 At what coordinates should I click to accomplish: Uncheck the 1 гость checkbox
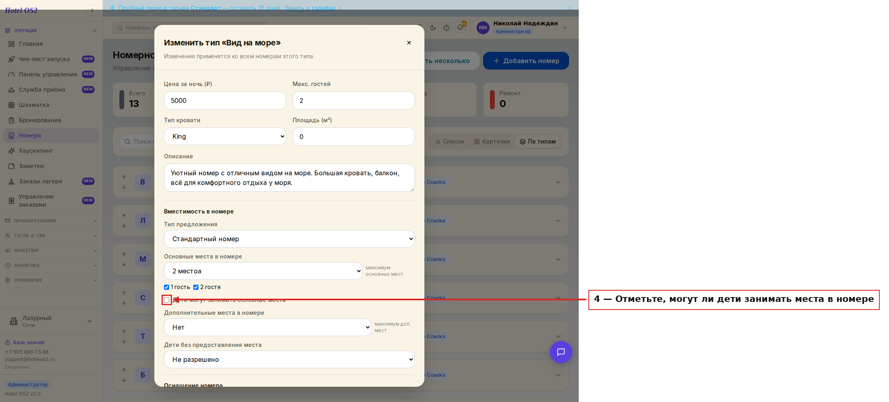[166, 287]
